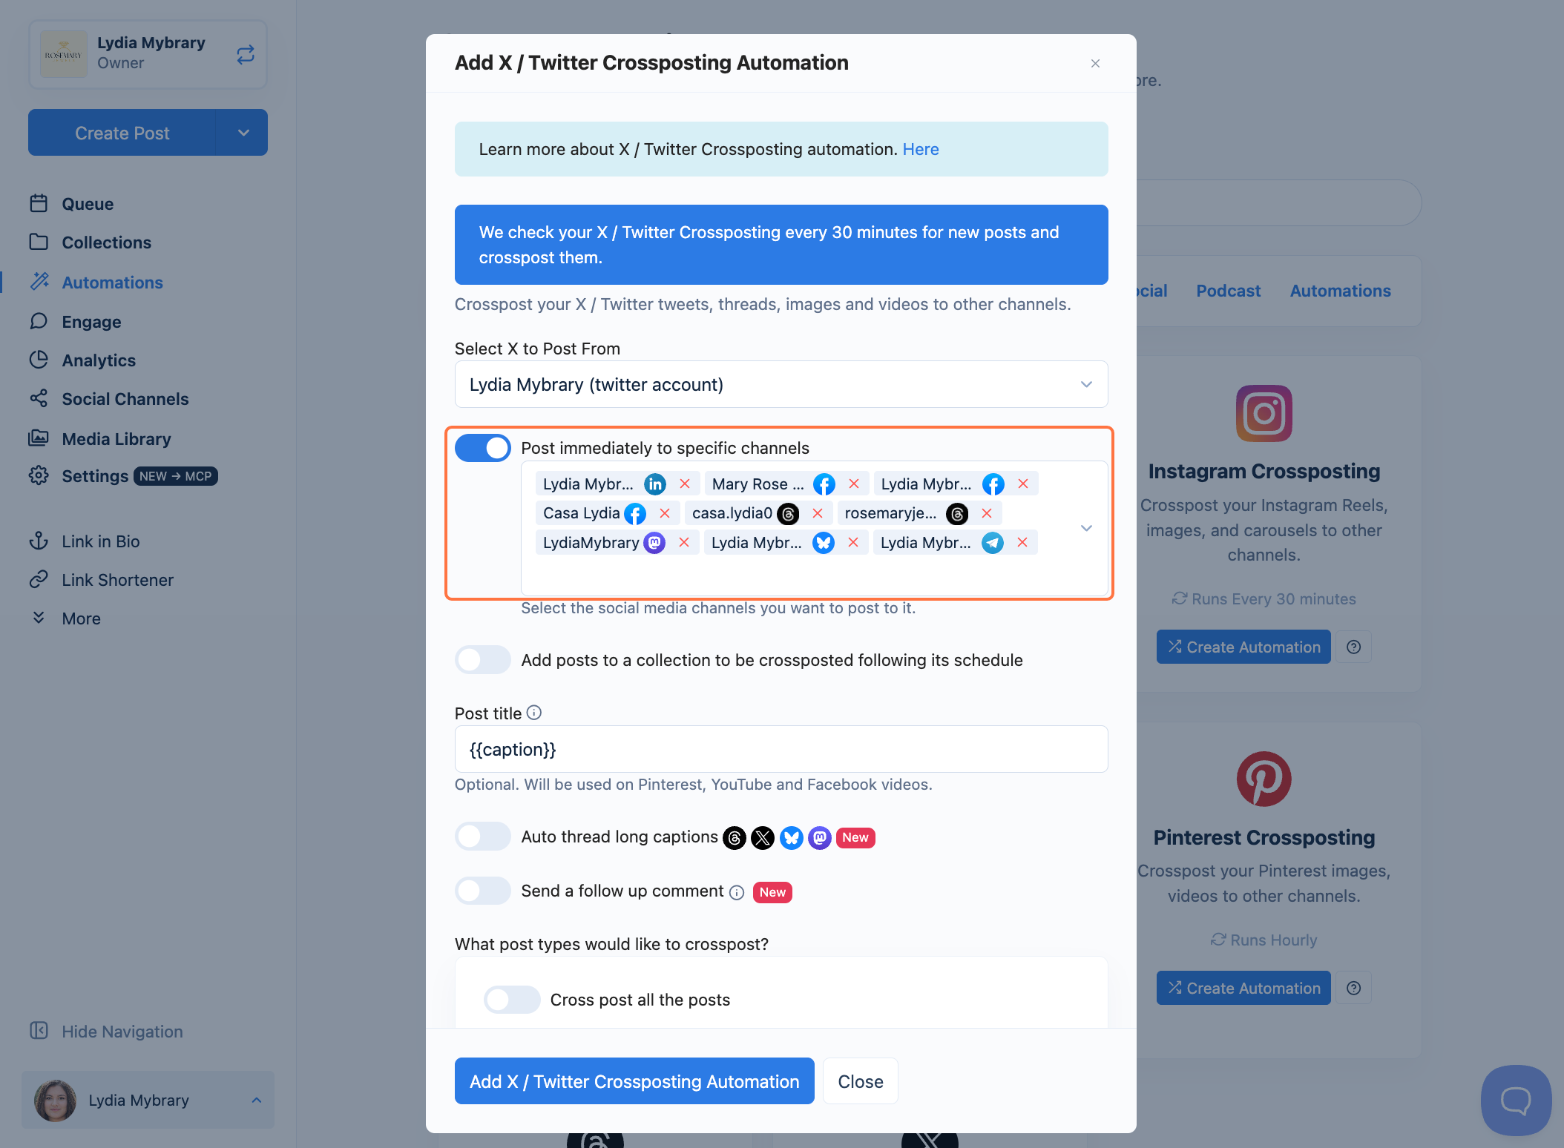Expand the channels selector chevron

pyautogui.click(x=1086, y=528)
